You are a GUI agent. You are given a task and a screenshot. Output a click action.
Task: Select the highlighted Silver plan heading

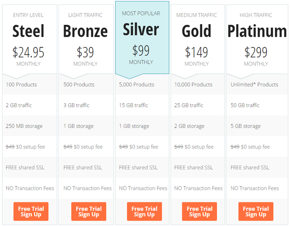pos(141,29)
